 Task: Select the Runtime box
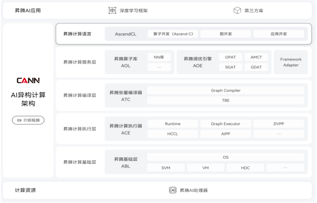(173, 124)
